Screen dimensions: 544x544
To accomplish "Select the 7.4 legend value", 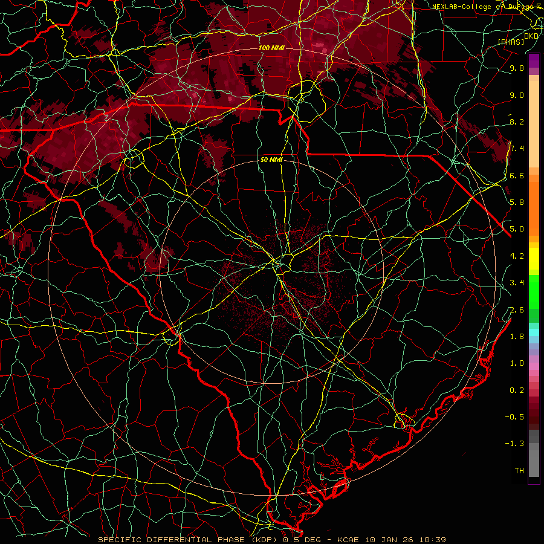I will coord(517,149).
